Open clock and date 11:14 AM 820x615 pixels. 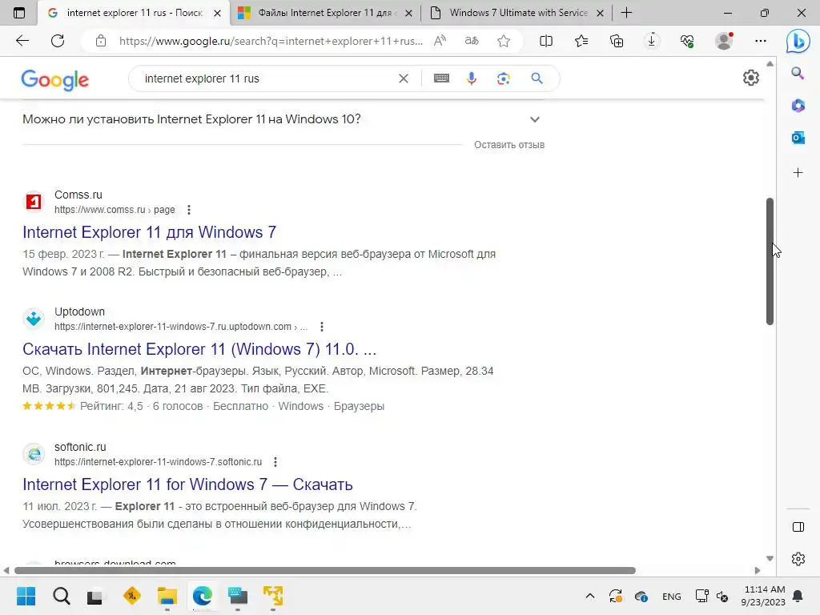pos(763,596)
